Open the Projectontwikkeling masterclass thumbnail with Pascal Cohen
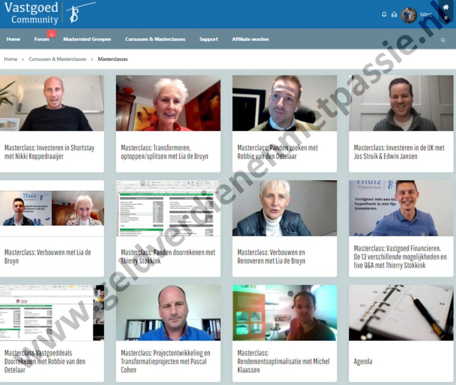Screen dimensions: 456x385 click(x=168, y=313)
